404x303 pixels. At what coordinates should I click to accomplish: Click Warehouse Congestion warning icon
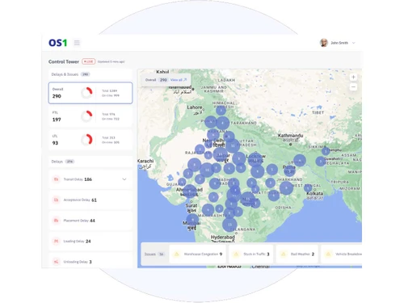click(177, 254)
